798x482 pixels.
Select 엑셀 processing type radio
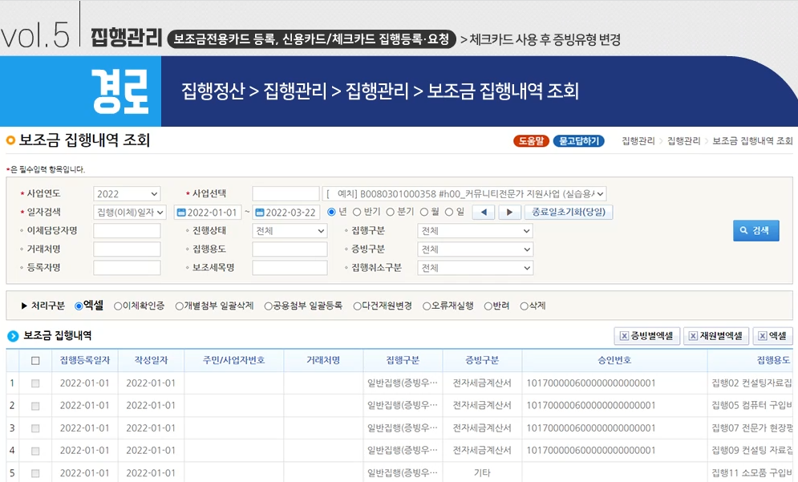pos(79,306)
